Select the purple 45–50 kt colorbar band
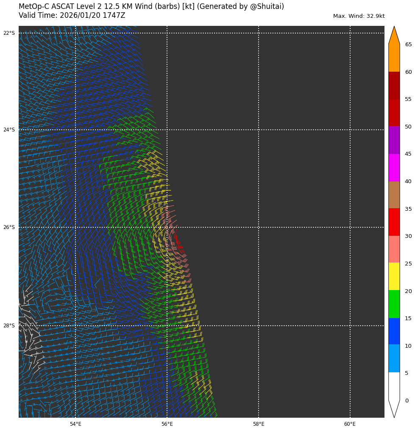This screenshot has width=415, height=430. pyautogui.click(x=394, y=140)
